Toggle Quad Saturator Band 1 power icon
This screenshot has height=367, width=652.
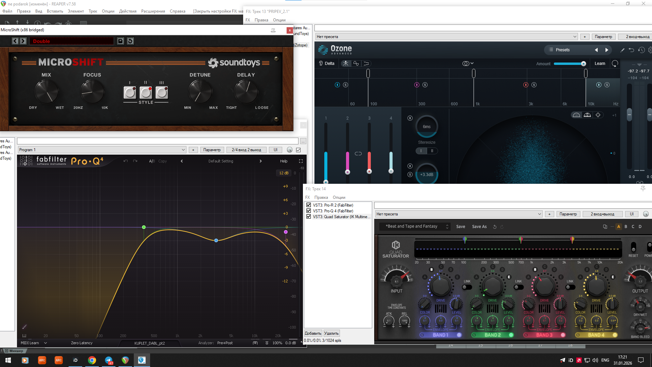[x=459, y=335]
